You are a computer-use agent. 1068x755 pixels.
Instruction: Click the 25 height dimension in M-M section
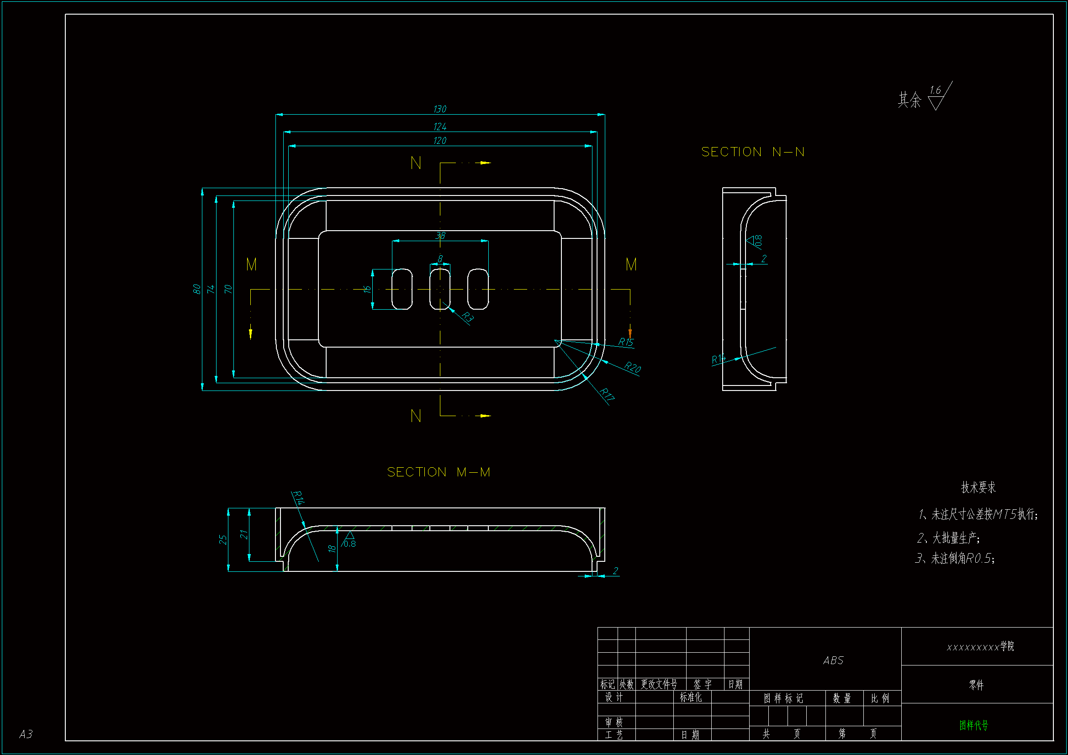223,539
